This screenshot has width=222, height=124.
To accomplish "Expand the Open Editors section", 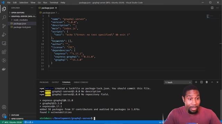I will (x=22, y=13).
